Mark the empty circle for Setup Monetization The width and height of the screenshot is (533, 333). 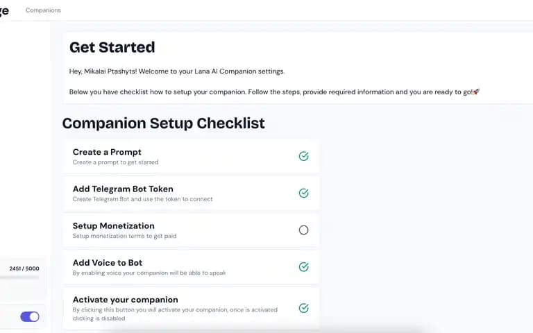coord(303,230)
